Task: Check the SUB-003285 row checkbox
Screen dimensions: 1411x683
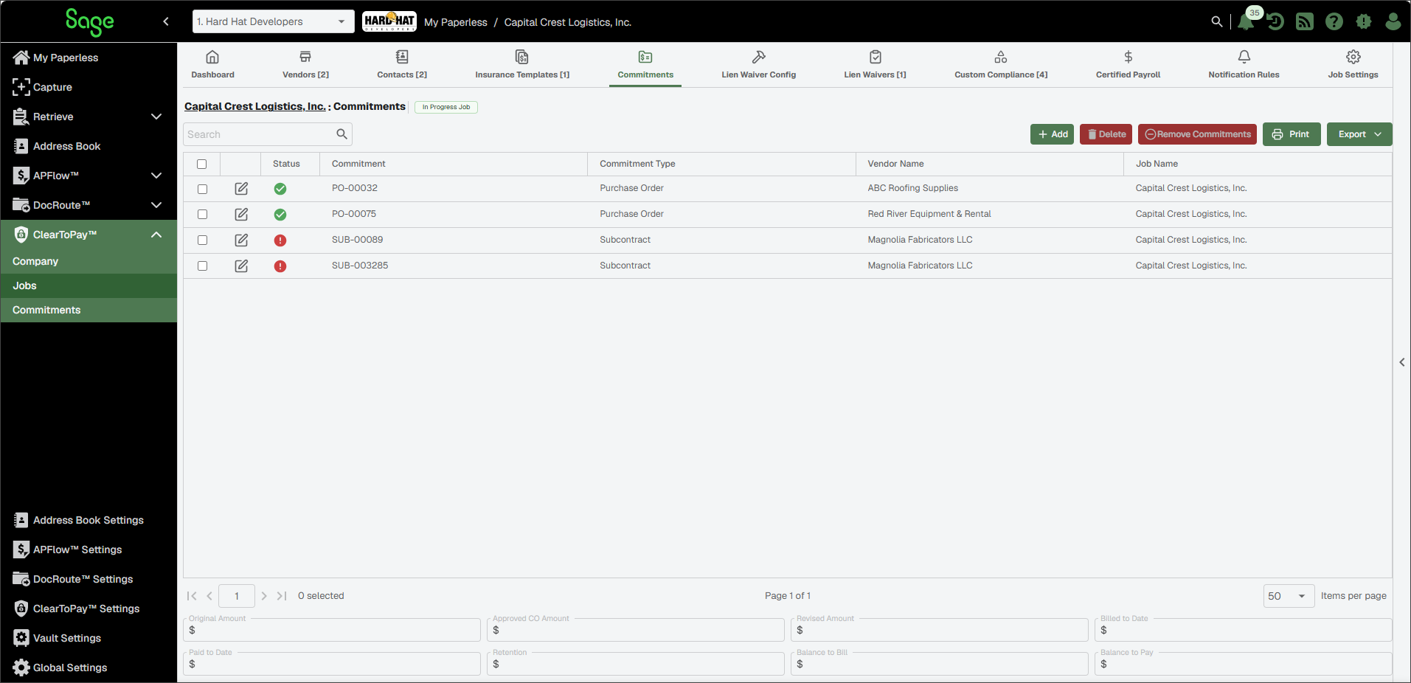Action: point(202,266)
